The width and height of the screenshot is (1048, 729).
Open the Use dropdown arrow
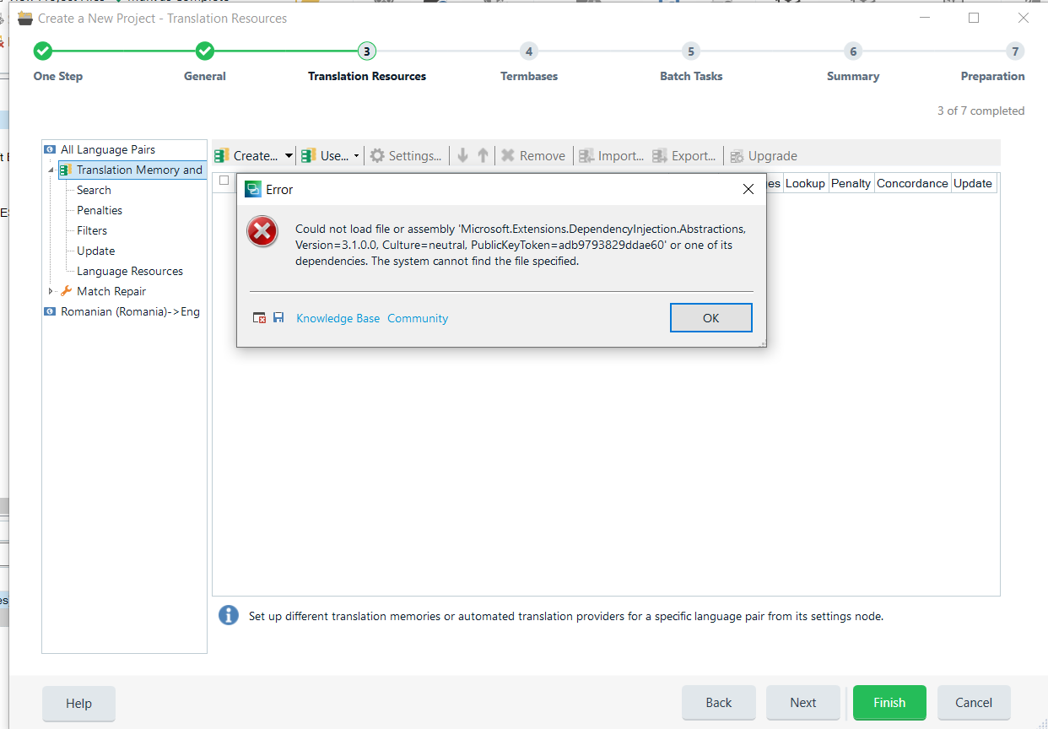point(356,156)
